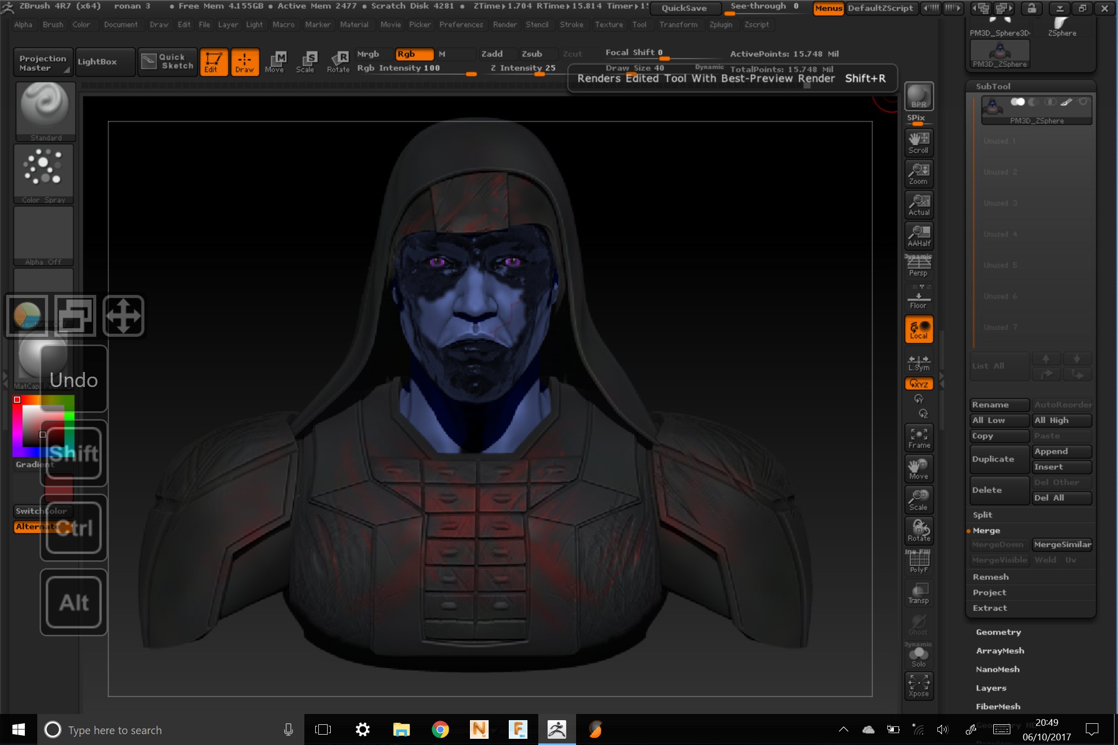Toggle Draw mode button
The height and width of the screenshot is (745, 1118).
pyautogui.click(x=245, y=62)
